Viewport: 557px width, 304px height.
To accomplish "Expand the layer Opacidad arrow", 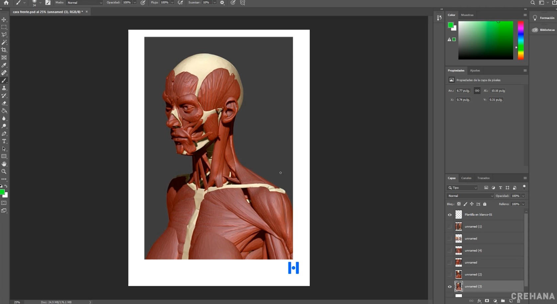I will pyautogui.click(x=523, y=196).
